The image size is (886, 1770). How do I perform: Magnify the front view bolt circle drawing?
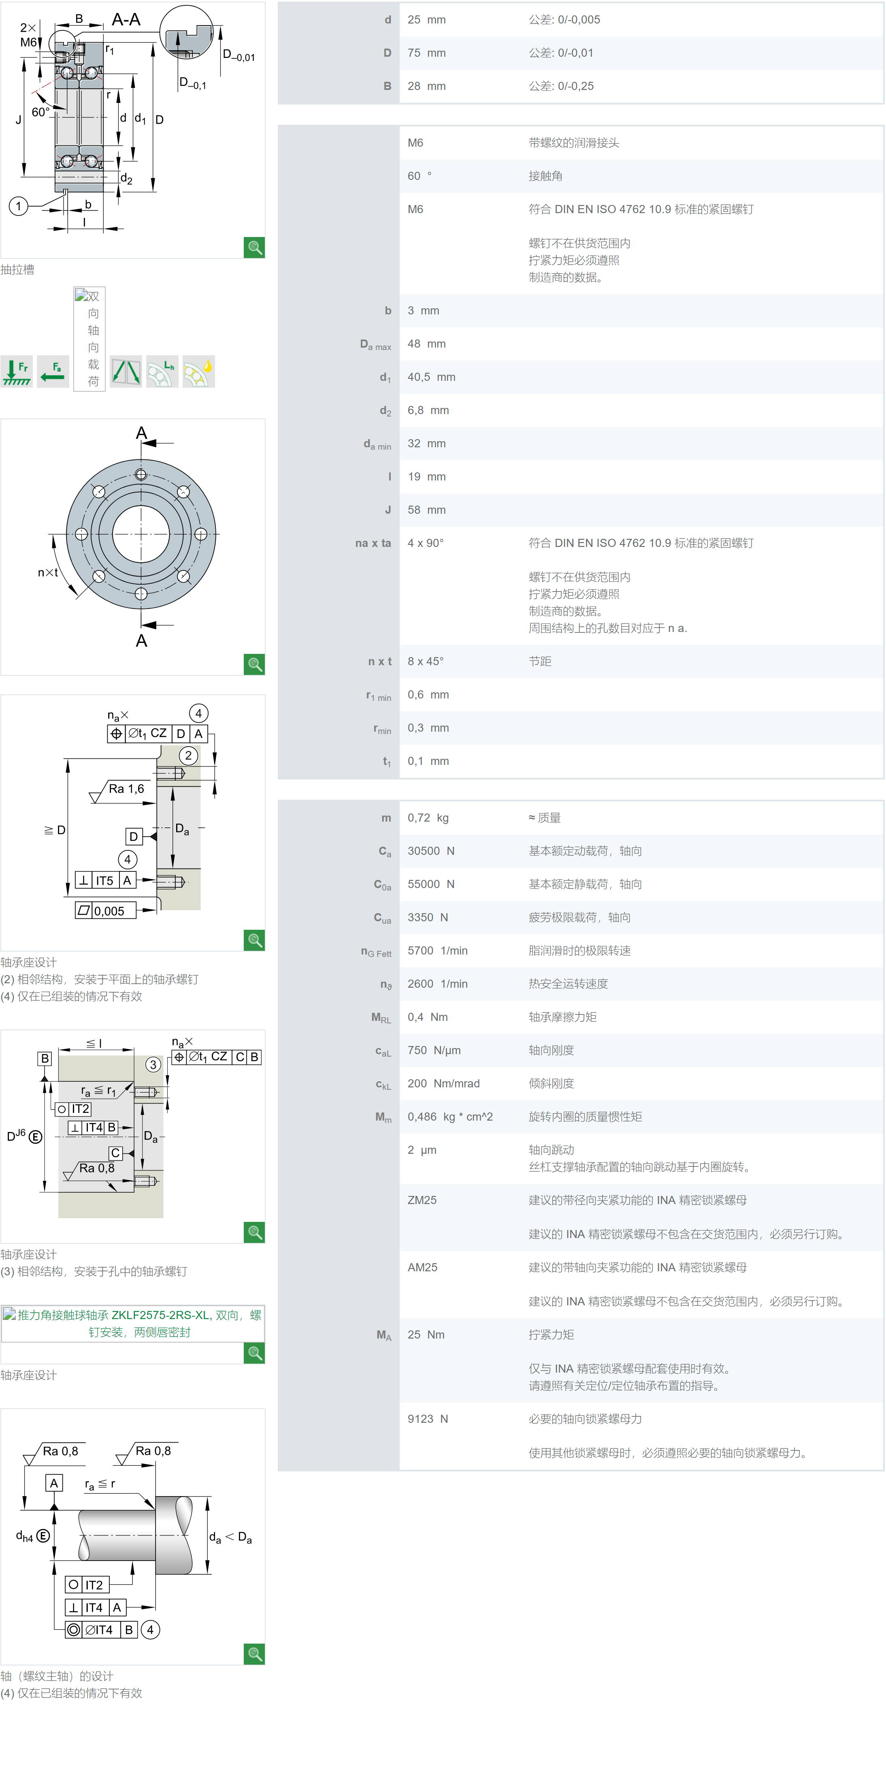point(254,664)
